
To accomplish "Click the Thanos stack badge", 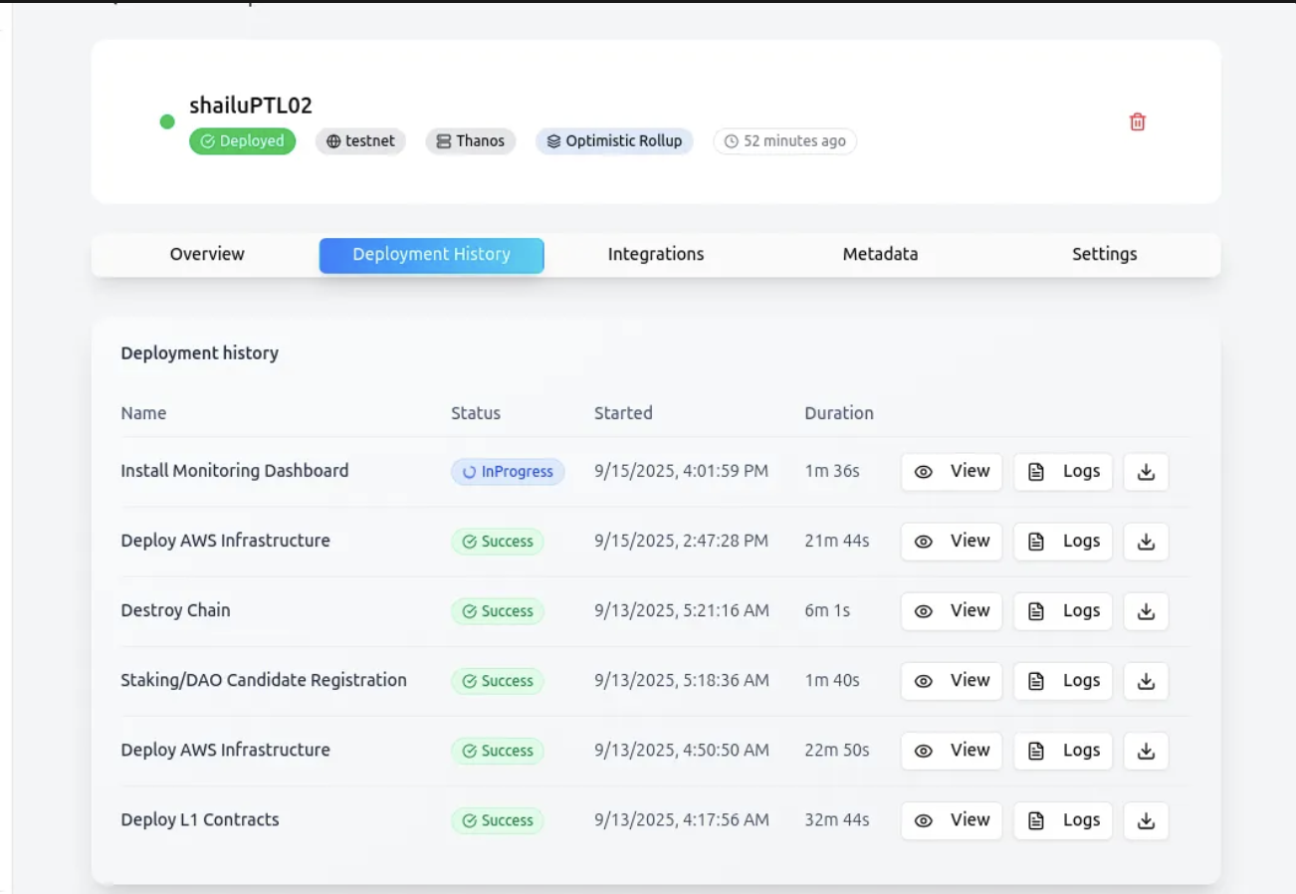I will pos(470,141).
